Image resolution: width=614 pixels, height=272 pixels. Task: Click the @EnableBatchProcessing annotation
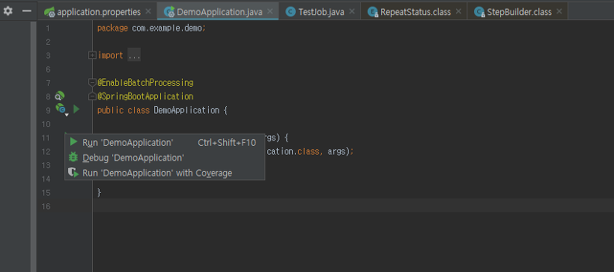[x=145, y=83]
